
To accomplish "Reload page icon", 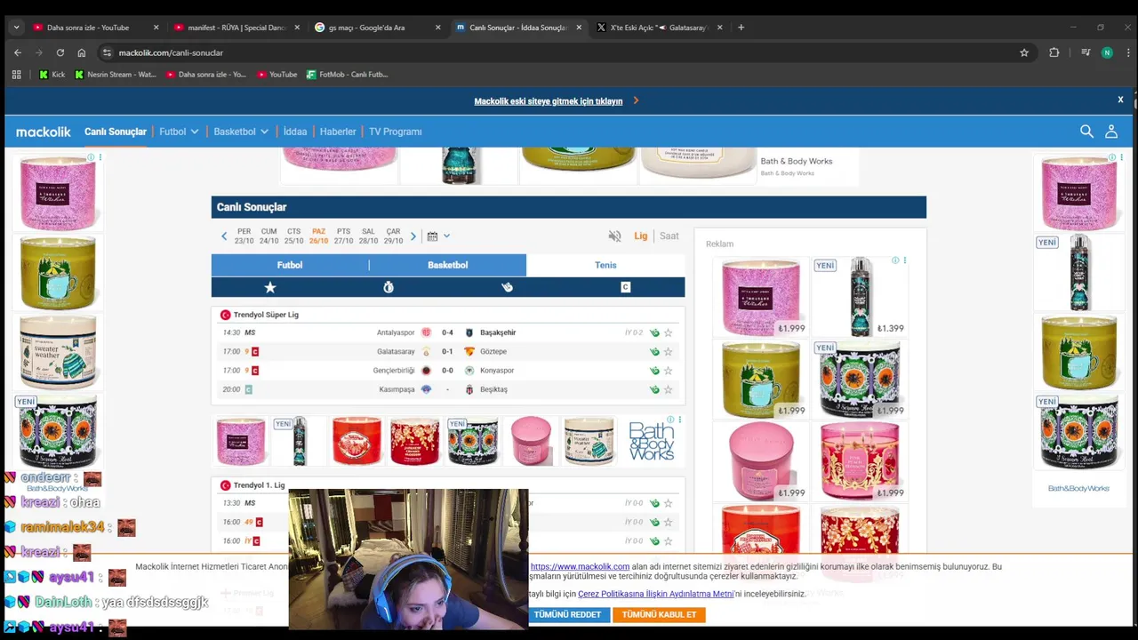I will [60, 52].
